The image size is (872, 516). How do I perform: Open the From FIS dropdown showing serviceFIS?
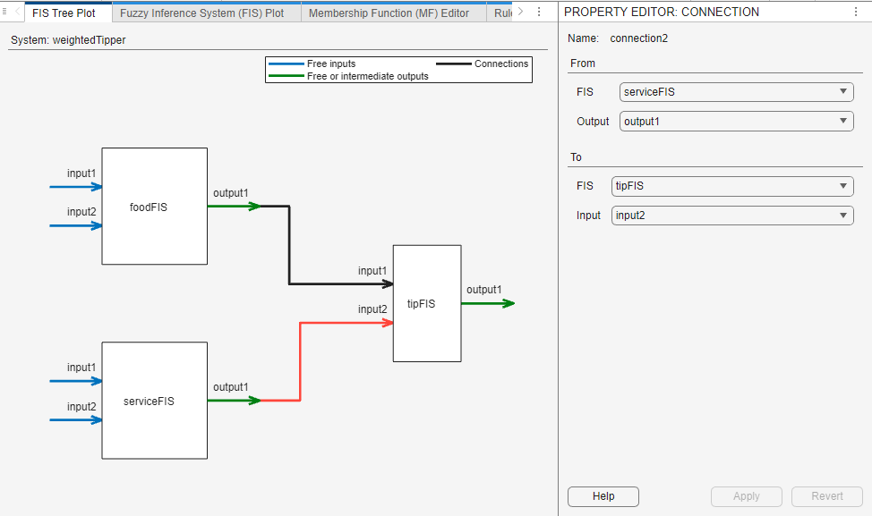point(736,91)
